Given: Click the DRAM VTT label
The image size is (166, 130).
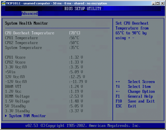Looking at the screenshot, I should tap(13, 87).
